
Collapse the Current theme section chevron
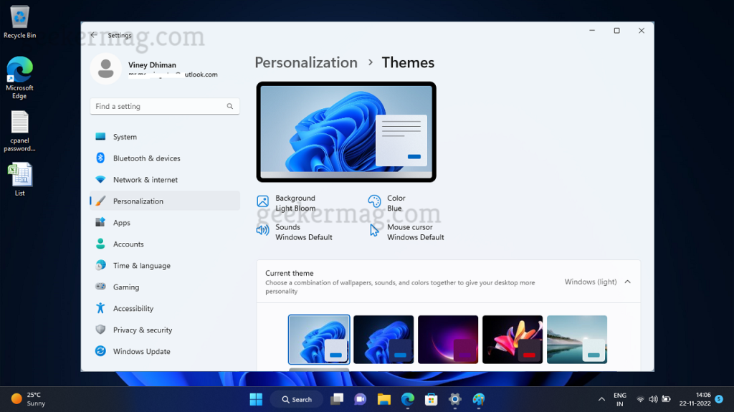pyautogui.click(x=628, y=282)
